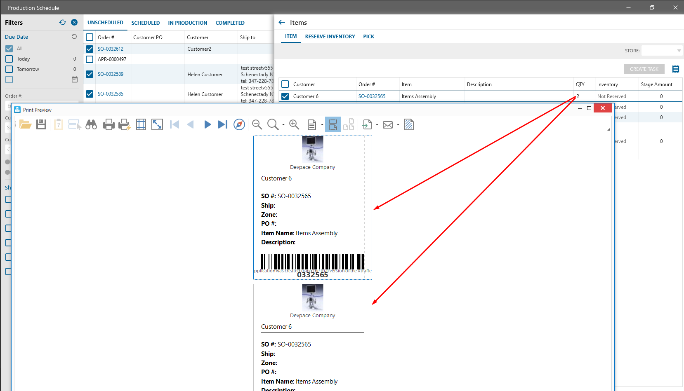Click the CREATE TASK button
The image size is (684, 391).
click(644, 69)
